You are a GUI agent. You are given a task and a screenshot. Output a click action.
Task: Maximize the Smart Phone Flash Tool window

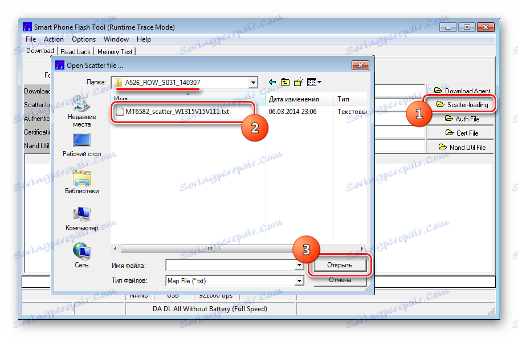[467, 27]
